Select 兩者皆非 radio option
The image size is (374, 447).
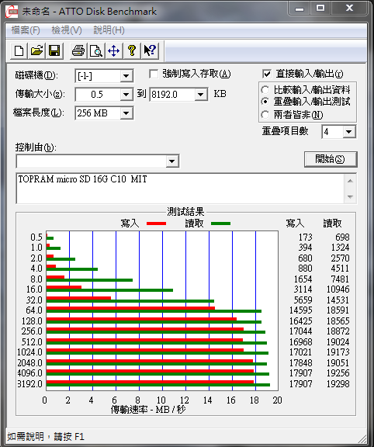[265, 115]
